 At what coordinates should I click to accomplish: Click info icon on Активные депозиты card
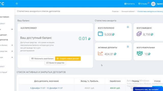pos(128,47)
